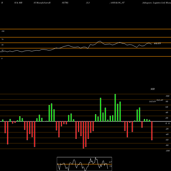Click the RSI axis label 30

(2, 50)
